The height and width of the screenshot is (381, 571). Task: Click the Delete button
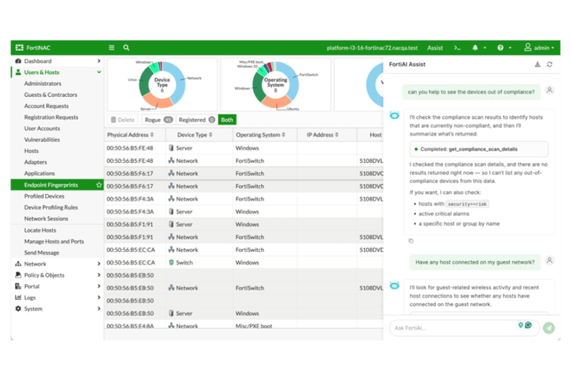[x=123, y=120]
